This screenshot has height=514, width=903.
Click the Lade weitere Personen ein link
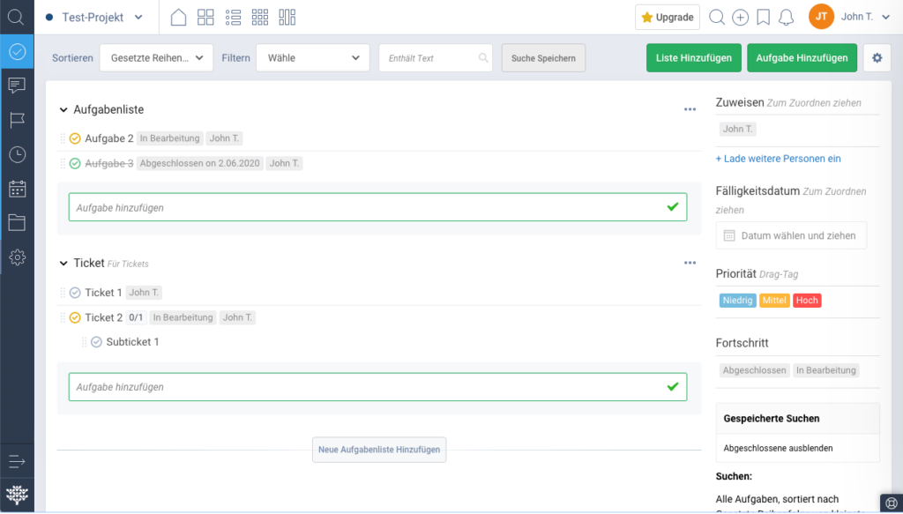(778, 158)
